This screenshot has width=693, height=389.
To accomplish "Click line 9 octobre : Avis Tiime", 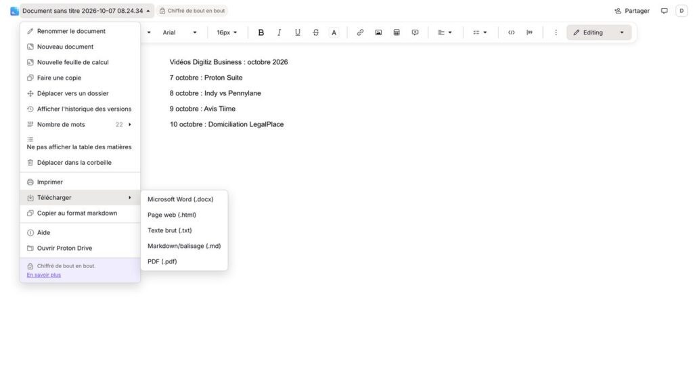I will coord(202,109).
